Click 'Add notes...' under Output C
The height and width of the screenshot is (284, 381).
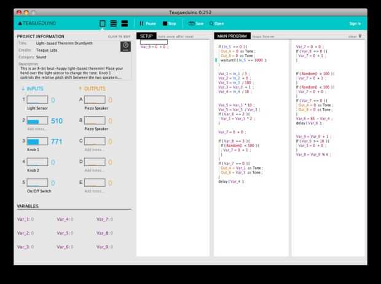click(94, 149)
